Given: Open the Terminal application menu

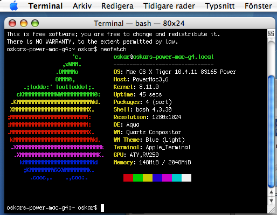Looking at the screenshot, I should pos(45,6).
